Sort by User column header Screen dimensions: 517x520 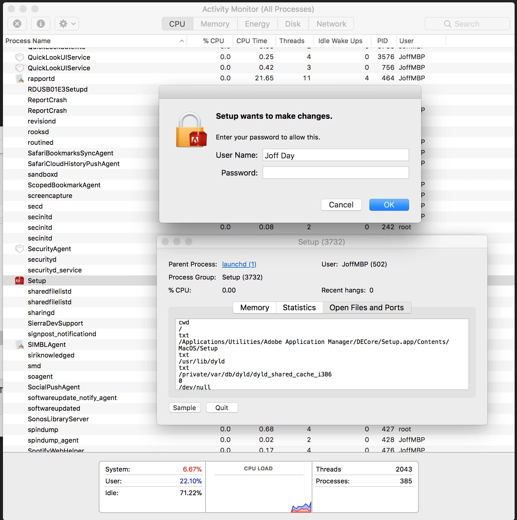point(407,41)
